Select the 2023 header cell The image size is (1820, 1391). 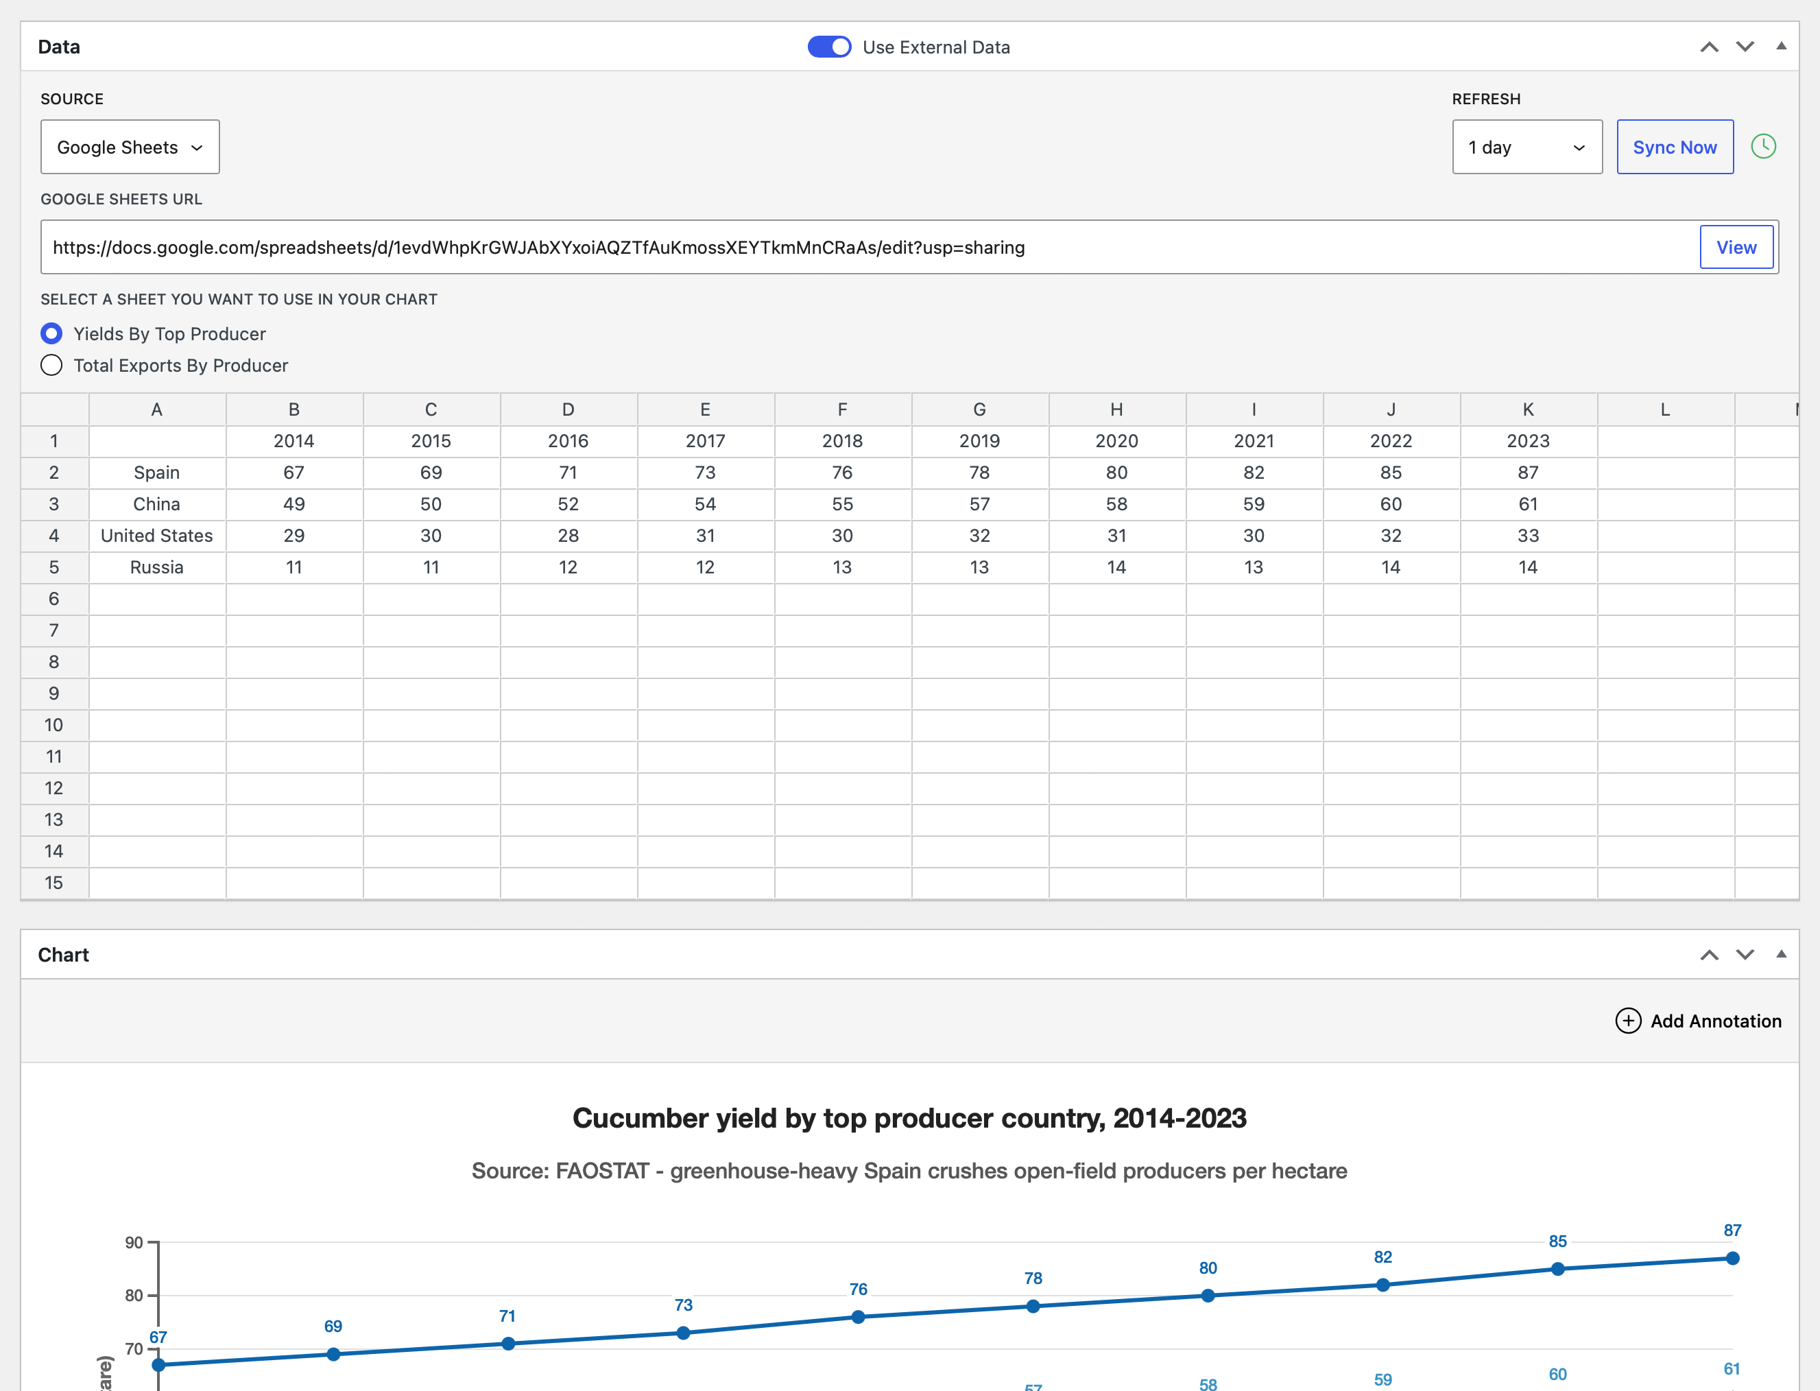[x=1529, y=441]
